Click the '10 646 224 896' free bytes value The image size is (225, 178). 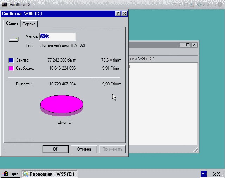63,68
